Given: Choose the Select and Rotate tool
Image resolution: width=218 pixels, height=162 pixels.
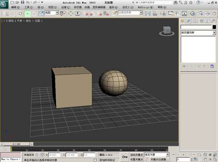Looking at the screenshot, I should click(x=34, y=14).
